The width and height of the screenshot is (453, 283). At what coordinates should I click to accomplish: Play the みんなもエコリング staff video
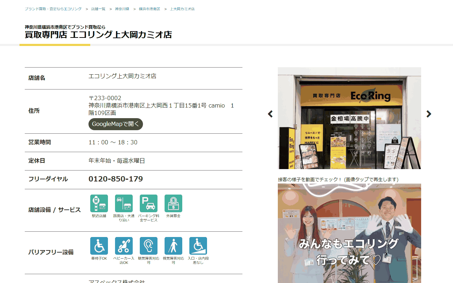349,233
